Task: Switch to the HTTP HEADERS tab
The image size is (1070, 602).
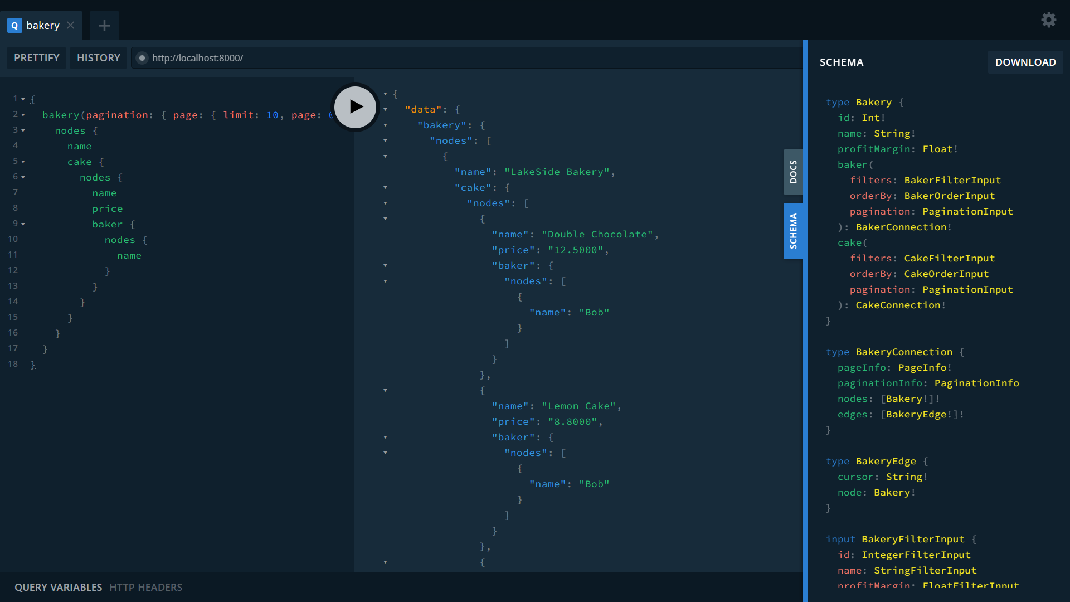Action: click(x=146, y=587)
